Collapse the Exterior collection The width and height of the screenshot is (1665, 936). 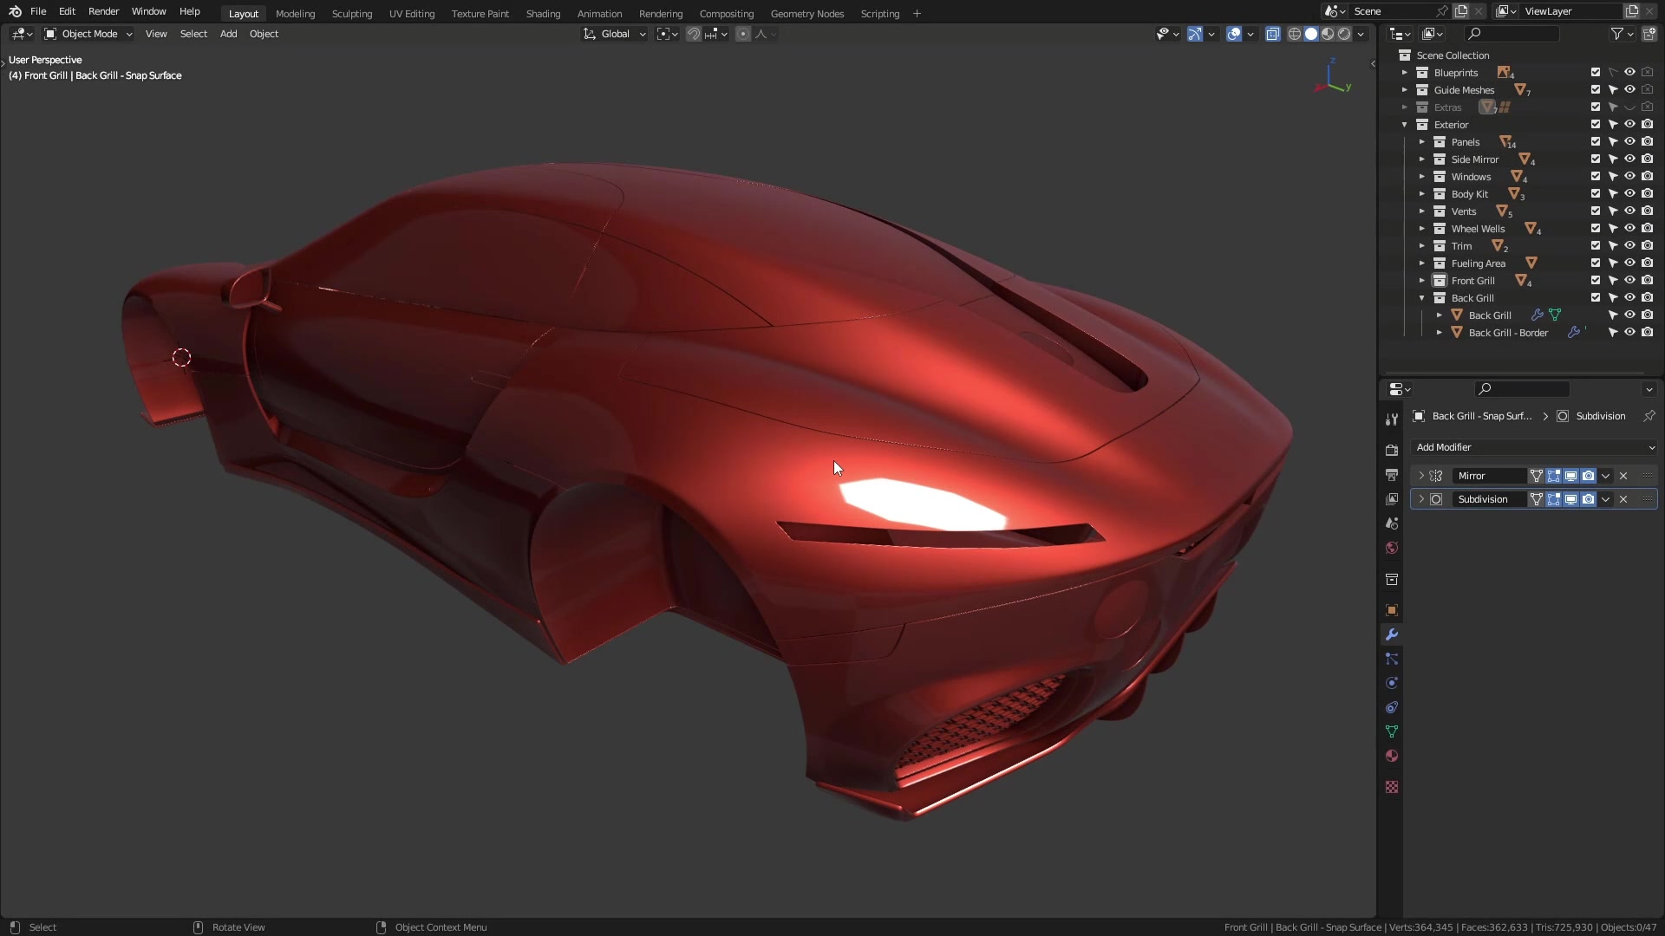[x=1405, y=125]
